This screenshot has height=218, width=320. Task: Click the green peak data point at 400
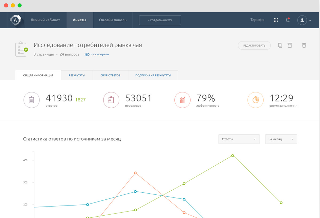(232, 156)
